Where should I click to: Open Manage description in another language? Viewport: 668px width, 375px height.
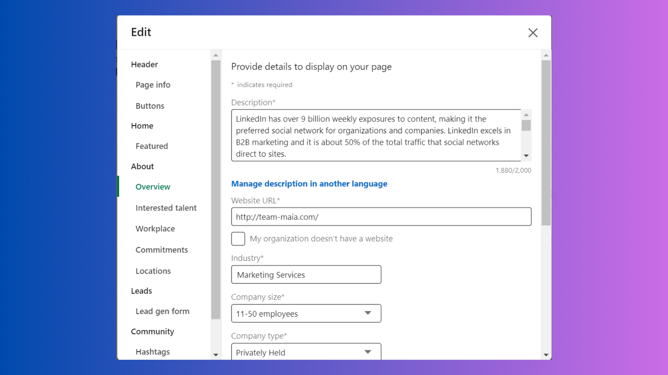click(309, 184)
